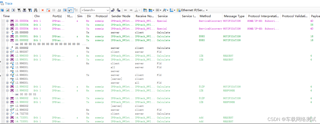
Task: Expand the 14.752705 Tx client row
Action: click(x=8, y=114)
